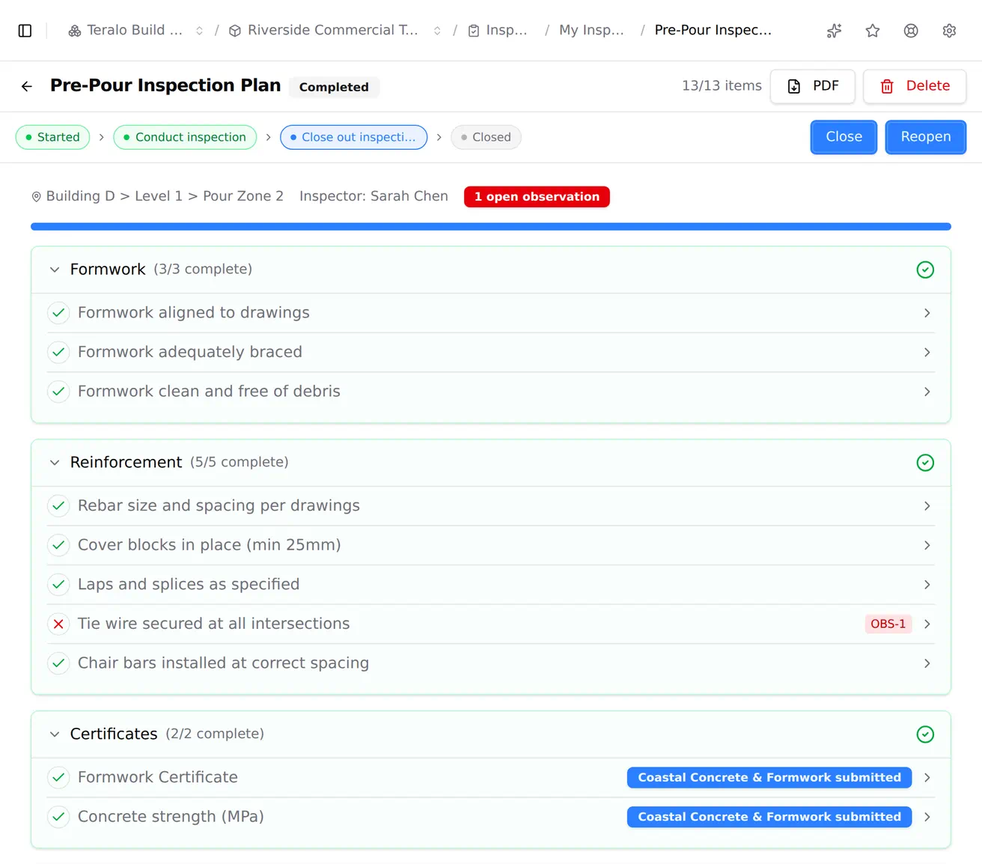Viewport: 982px width, 864px height.
Task: Open settings gear icon
Action: point(949,31)
